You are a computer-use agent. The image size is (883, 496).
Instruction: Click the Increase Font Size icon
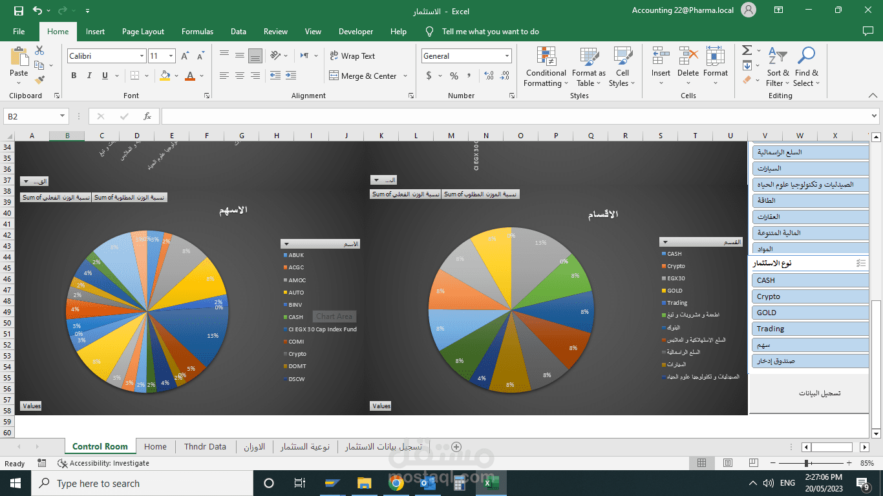point(186,56)
